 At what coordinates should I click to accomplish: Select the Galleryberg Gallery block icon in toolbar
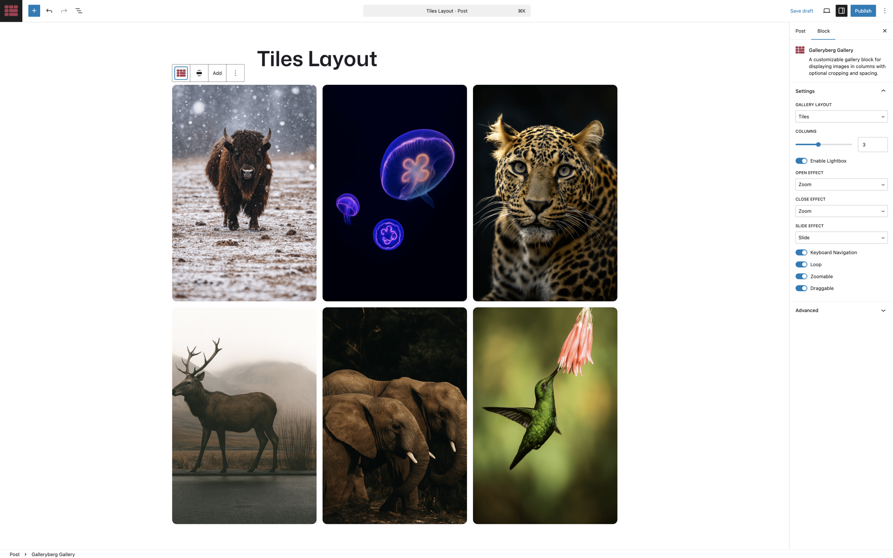click(x=181, y=73)
